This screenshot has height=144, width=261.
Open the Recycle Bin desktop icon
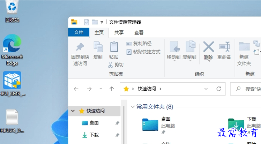pyautogui.click(x=12, y=11)
